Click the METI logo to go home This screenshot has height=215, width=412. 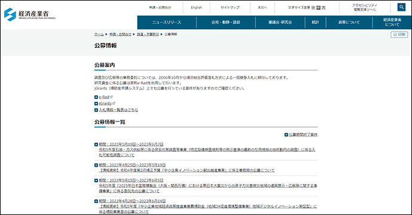(30, 14)
